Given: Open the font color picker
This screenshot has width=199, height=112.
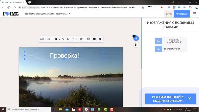Looking at the screenshot, I should point(74,39).
